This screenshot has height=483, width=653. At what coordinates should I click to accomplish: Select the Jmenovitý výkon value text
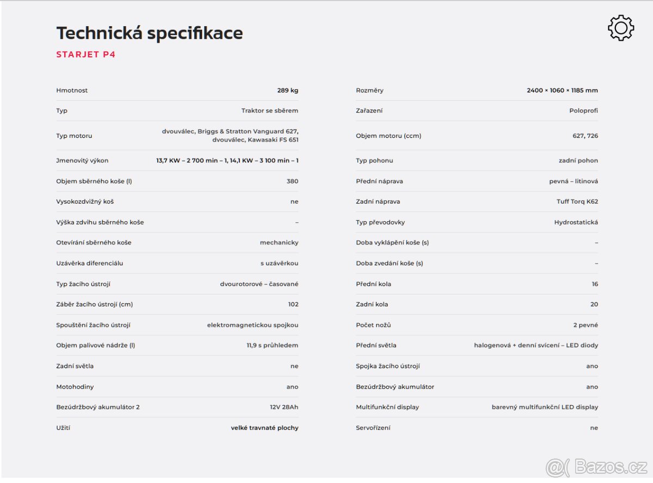(x=227, y=160)
